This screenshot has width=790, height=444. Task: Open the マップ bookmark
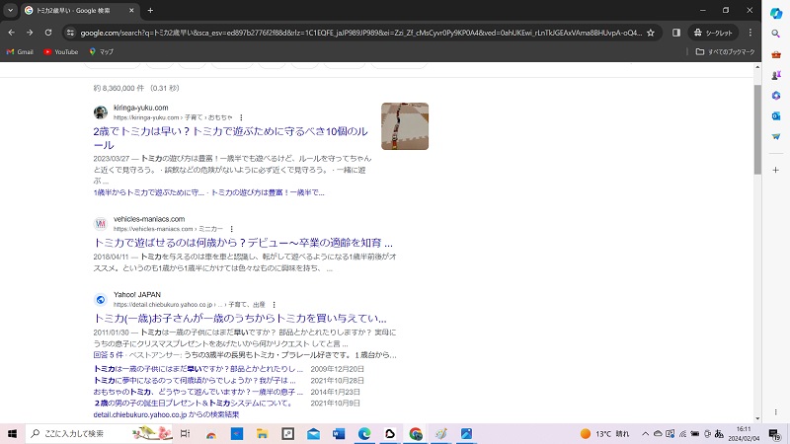pyautogui.click(x=102, y=52)
